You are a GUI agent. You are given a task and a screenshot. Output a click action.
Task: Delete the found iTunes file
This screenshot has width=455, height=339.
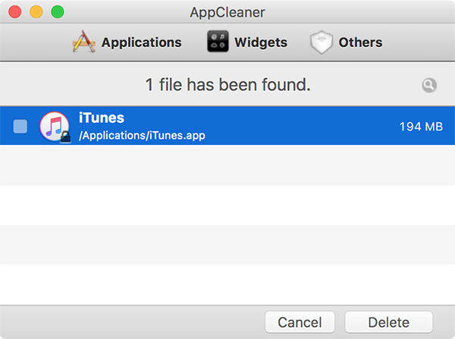point(388,322)
